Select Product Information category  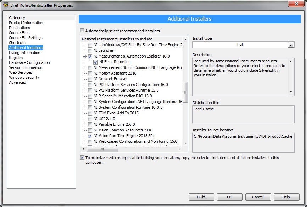[26, 23]
